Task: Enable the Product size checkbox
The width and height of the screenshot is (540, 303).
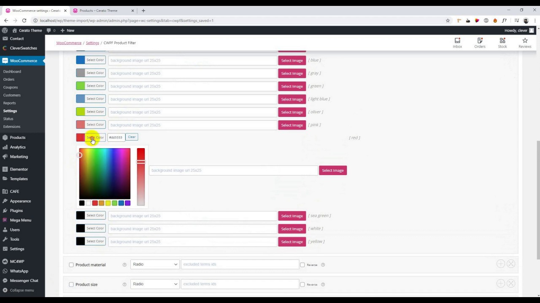Action: click(x=71, y=284)
